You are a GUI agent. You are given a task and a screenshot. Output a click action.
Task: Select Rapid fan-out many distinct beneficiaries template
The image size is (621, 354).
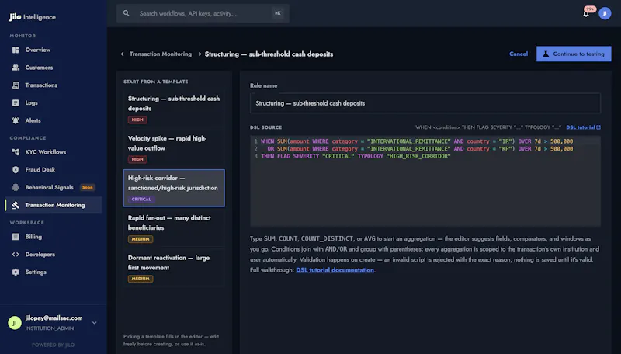pos(174,228)
